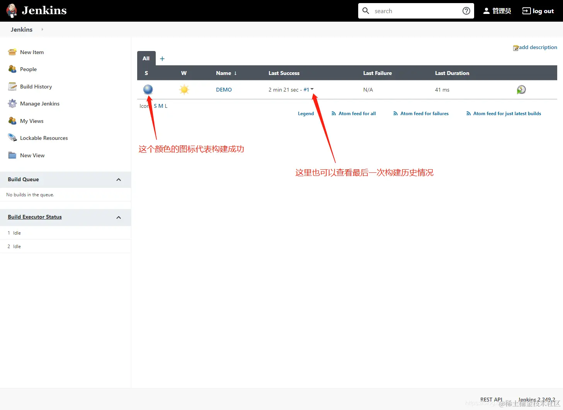The image size is (563, 410).
Task: Open the My Views link
Action: [32, 121]
